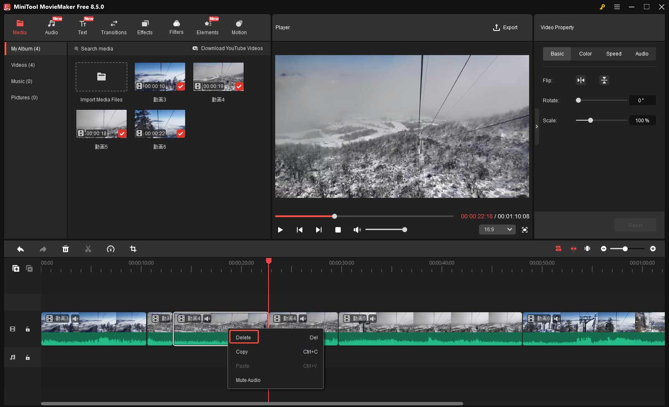Open the aspect ratio dropdown showing 16:9
Image resolution: width=669 pixels, height=407 pixels.
point(497,230)
